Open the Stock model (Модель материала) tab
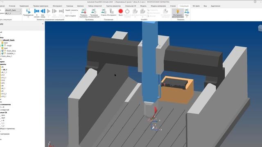 pos(158,6)
